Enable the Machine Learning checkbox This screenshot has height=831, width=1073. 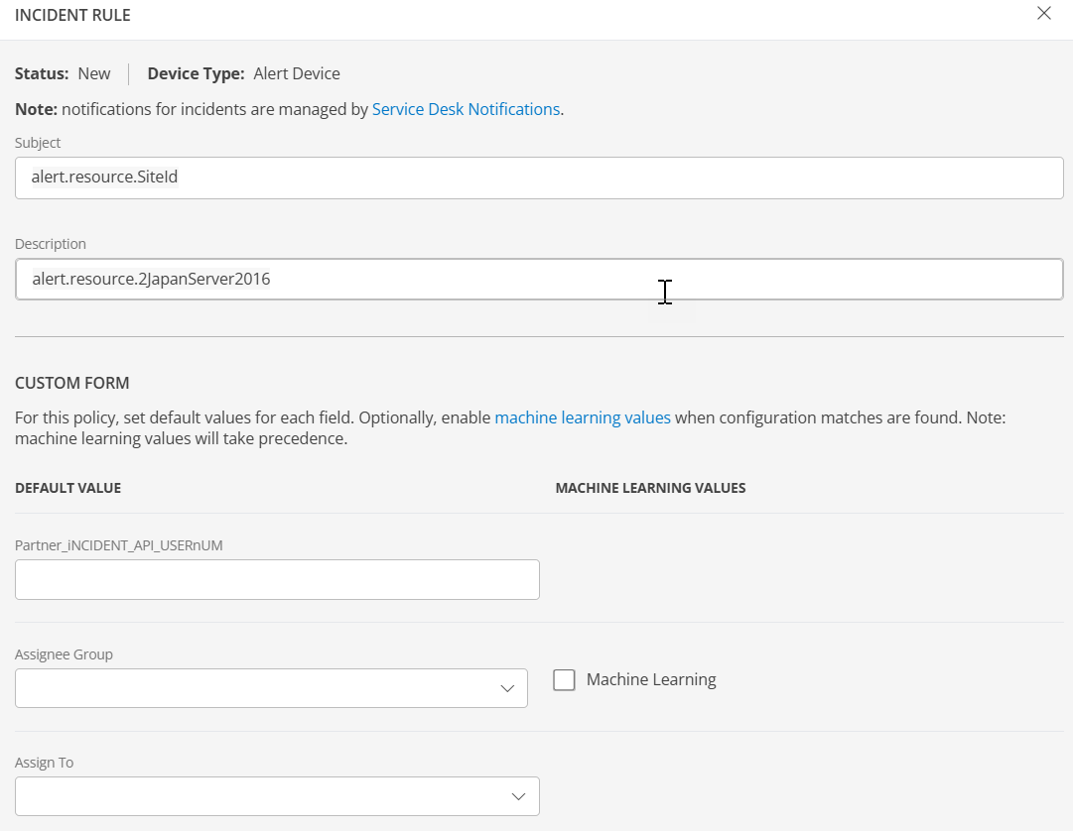tap(565, 680)
